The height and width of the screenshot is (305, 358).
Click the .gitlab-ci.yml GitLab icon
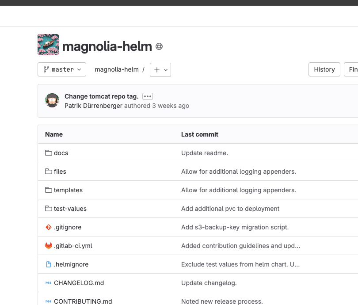[49, 246]
